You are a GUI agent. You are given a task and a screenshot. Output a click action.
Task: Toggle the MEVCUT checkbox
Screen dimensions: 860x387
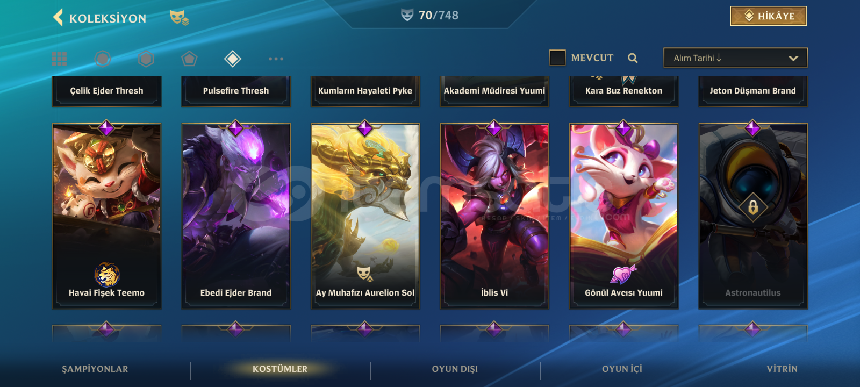557,58
